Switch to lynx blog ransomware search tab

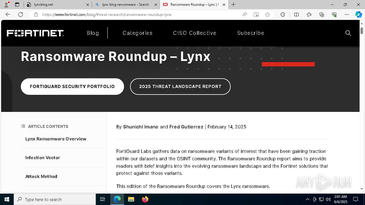(126, 5)
